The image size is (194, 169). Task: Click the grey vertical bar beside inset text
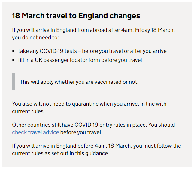click(14, 82)
